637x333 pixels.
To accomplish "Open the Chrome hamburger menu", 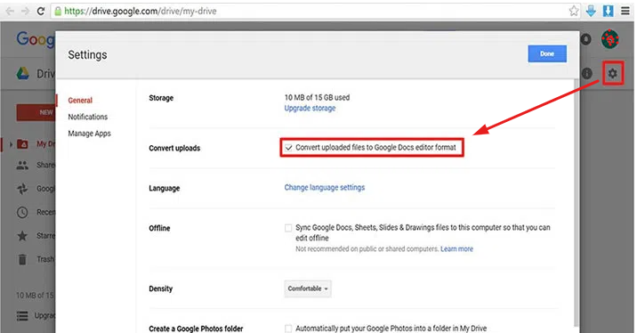I will pos(625,11).
